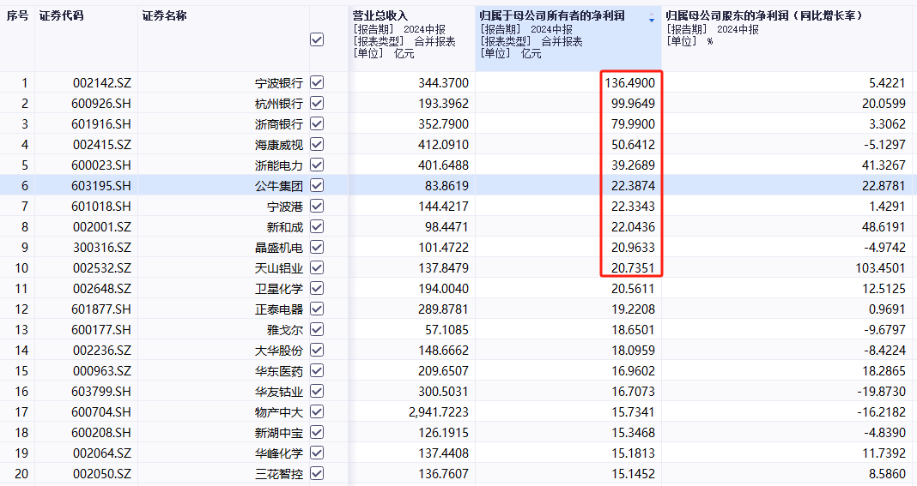Viewport: 917px width, 486px height.
Task: Uncheck the checkbox for 公牛集团
Action: [x=316, y=185]
